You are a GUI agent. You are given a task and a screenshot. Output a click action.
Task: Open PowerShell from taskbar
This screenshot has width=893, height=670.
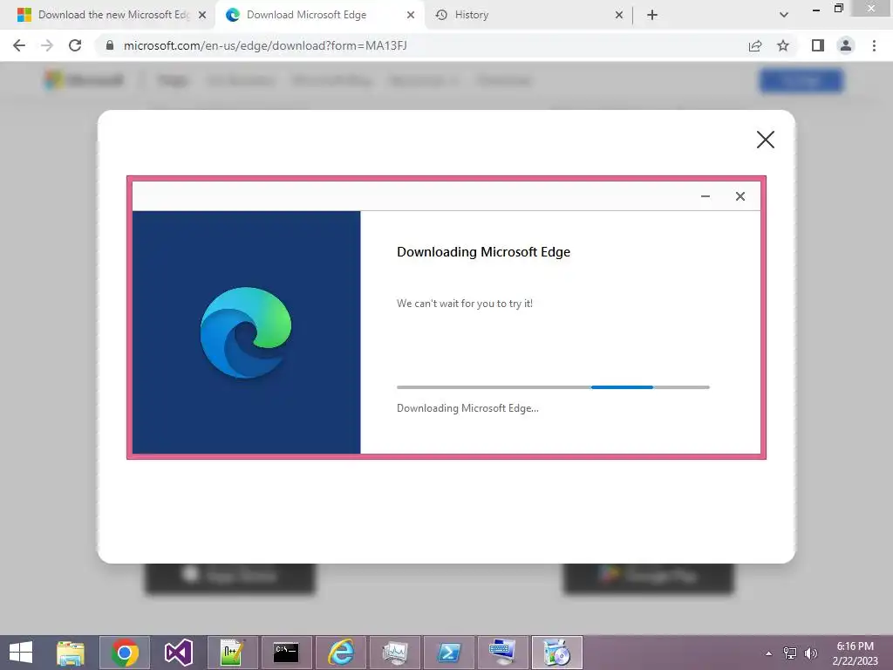point(449,653)
